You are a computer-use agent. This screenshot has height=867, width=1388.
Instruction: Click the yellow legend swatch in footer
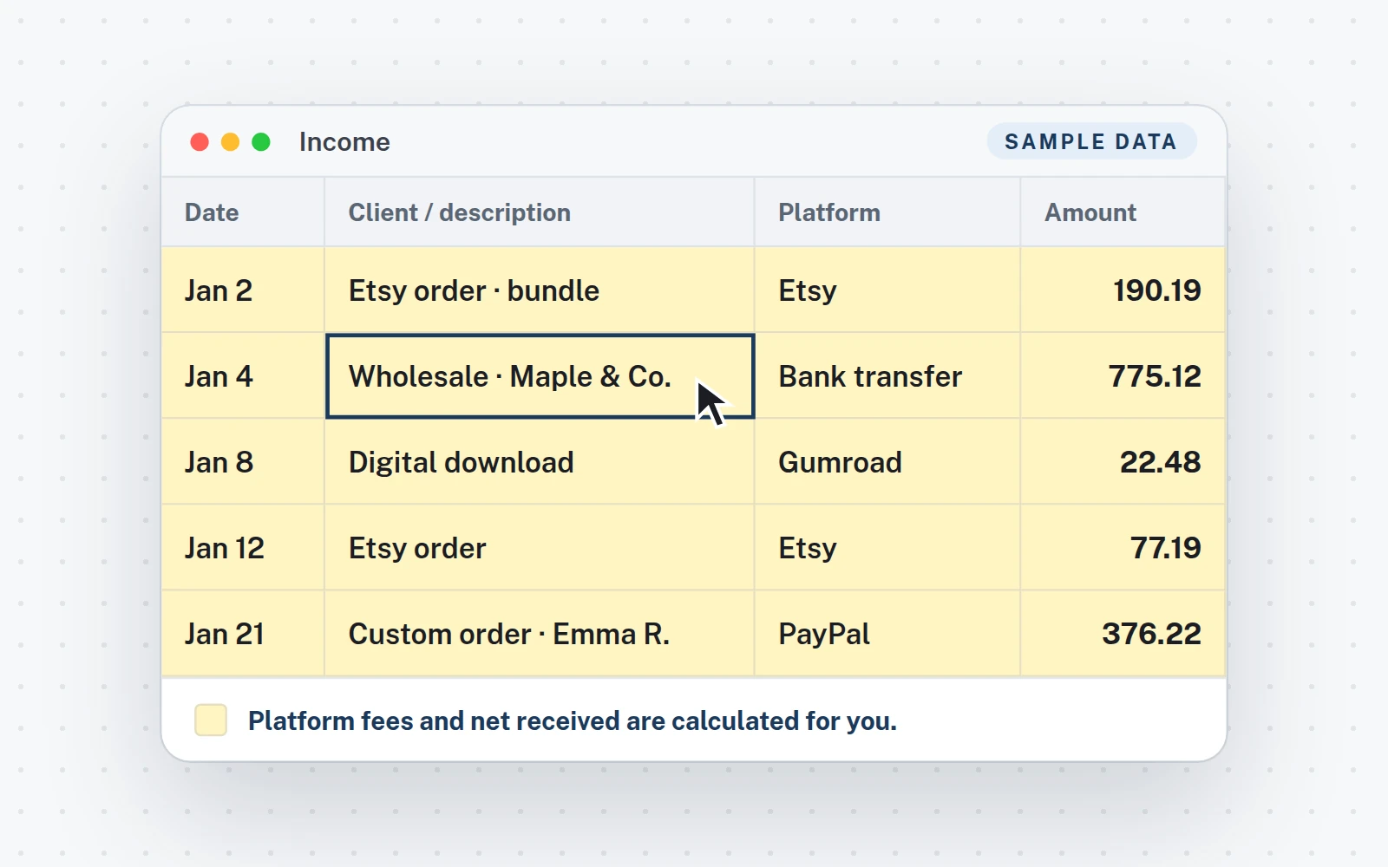(211, 720)
